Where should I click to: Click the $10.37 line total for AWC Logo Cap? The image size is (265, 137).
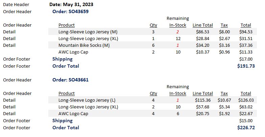(x=203, y=52)
